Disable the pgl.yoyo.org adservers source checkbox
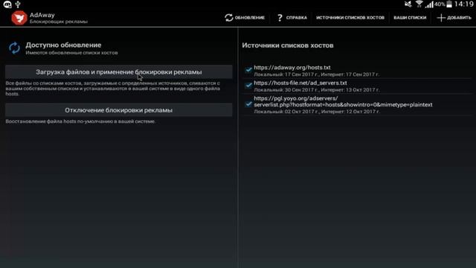Viewport: 476px width, 268px height. (x=248, y=104)
